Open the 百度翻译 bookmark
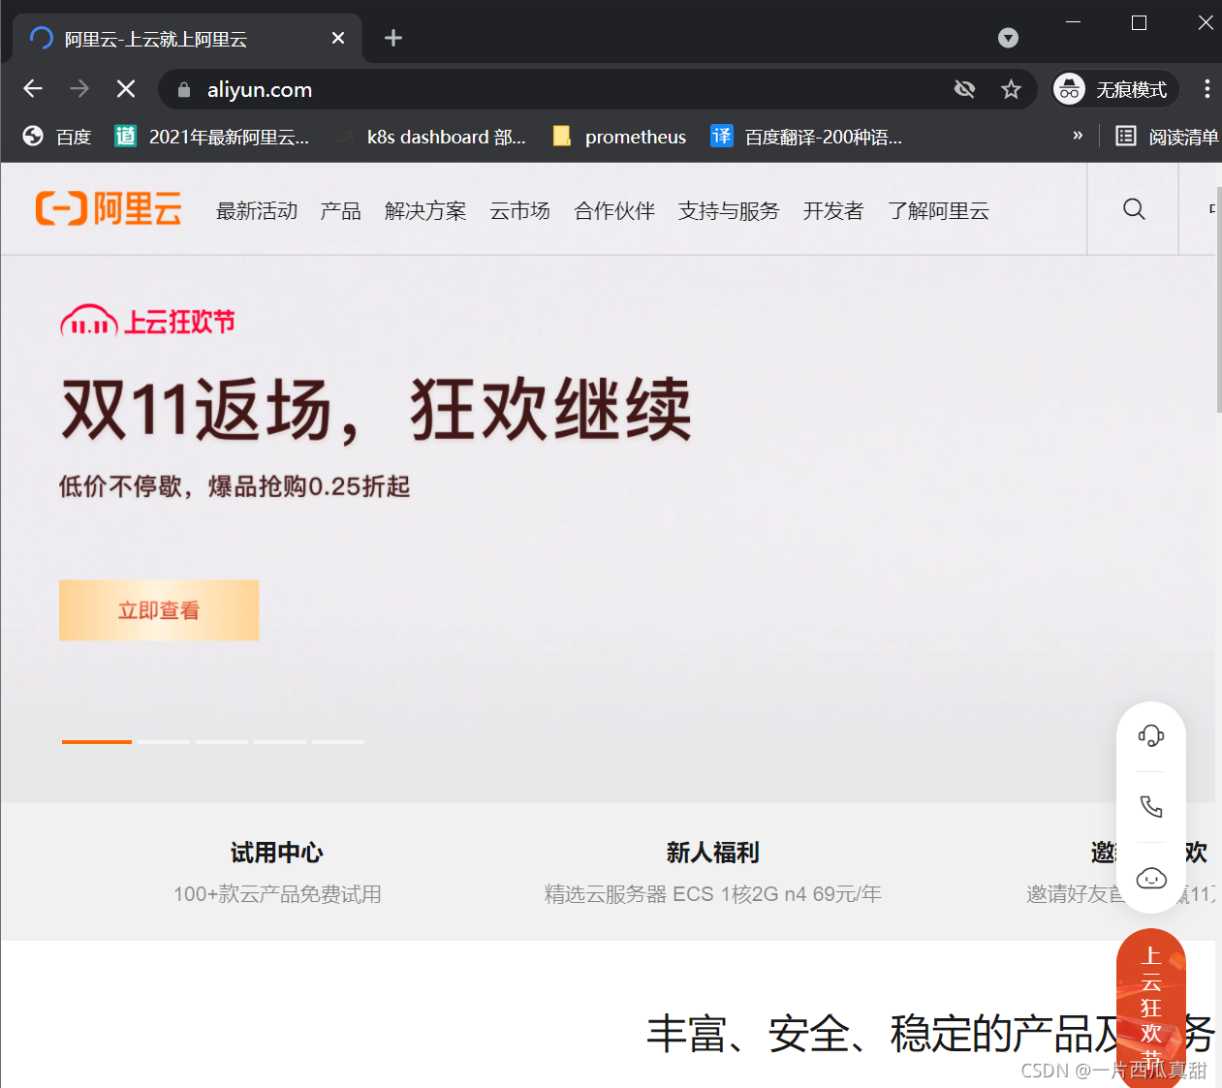This screenshot has height=1088, width=1222. pyautogui.click(x=806, y=137)
